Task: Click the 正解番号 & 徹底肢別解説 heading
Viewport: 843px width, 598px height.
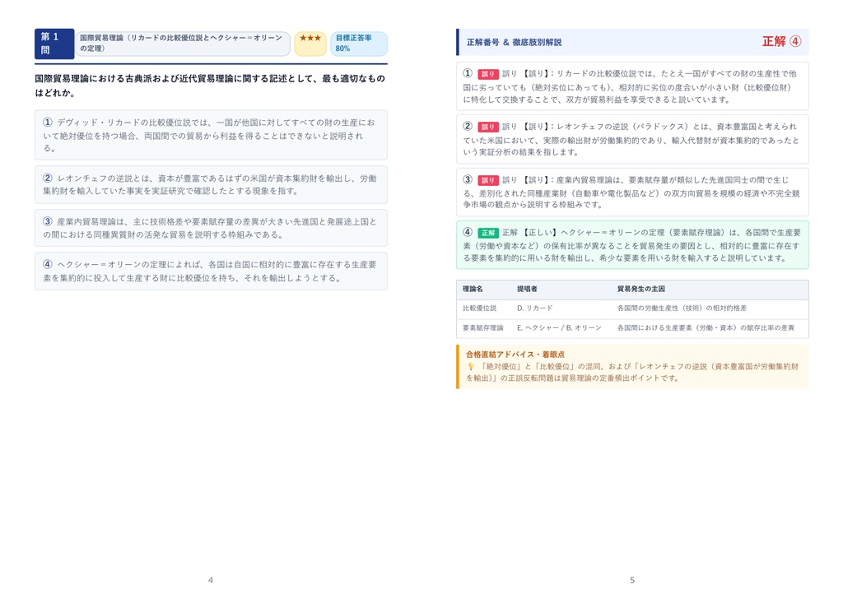Action: coord(514,42)
